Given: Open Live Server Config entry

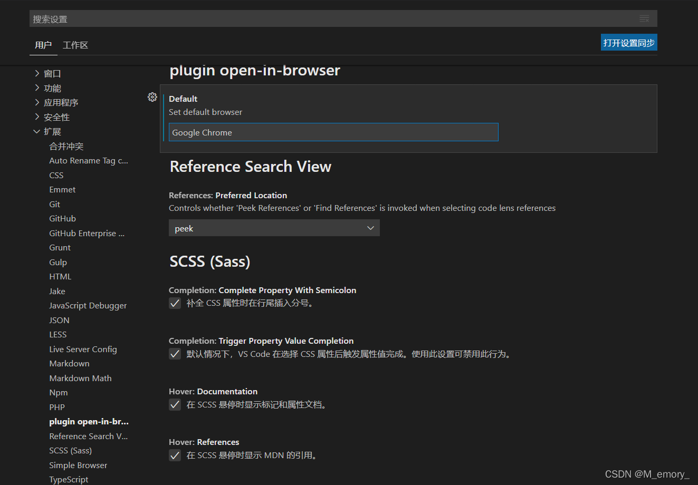Looking at the screenshot, I should coord(83,349).
